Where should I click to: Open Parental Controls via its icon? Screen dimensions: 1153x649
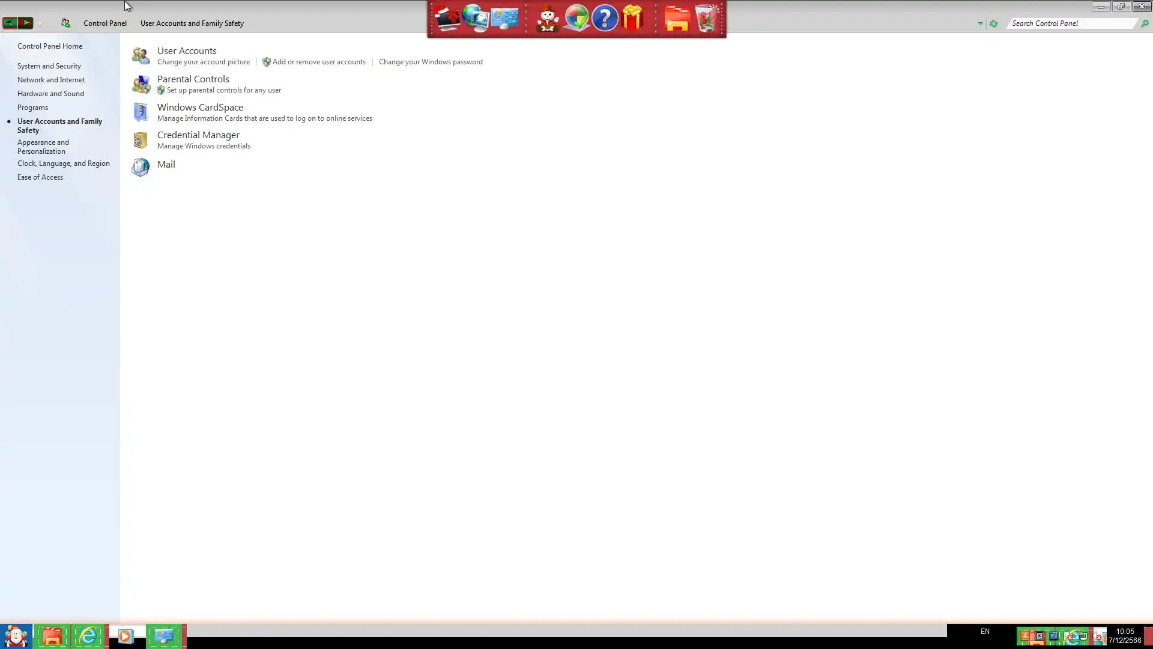(141, 84)
